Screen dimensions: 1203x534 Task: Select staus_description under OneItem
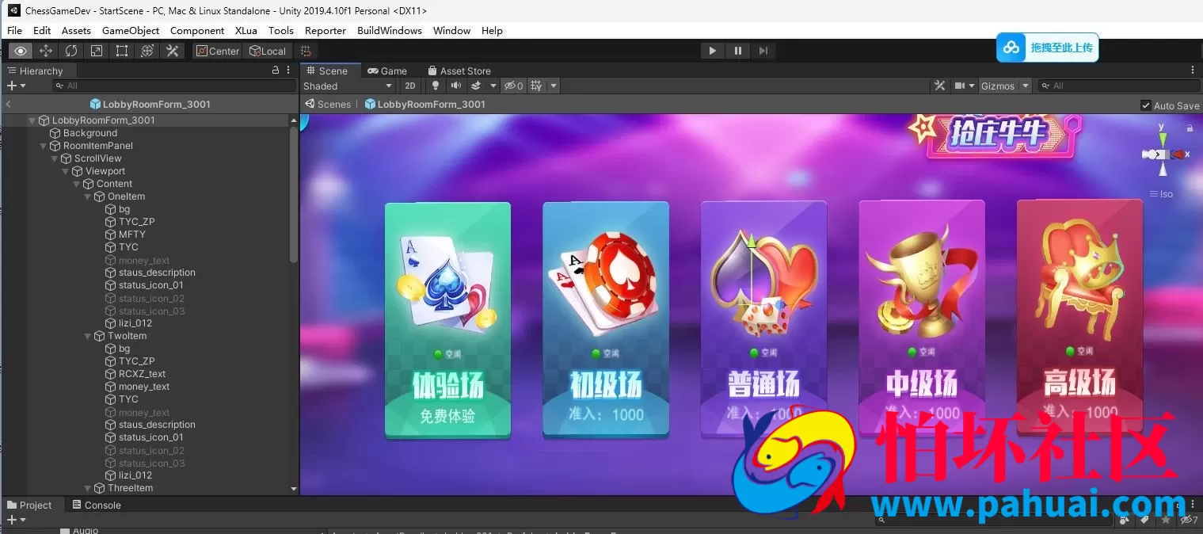(x=157, y=273)
